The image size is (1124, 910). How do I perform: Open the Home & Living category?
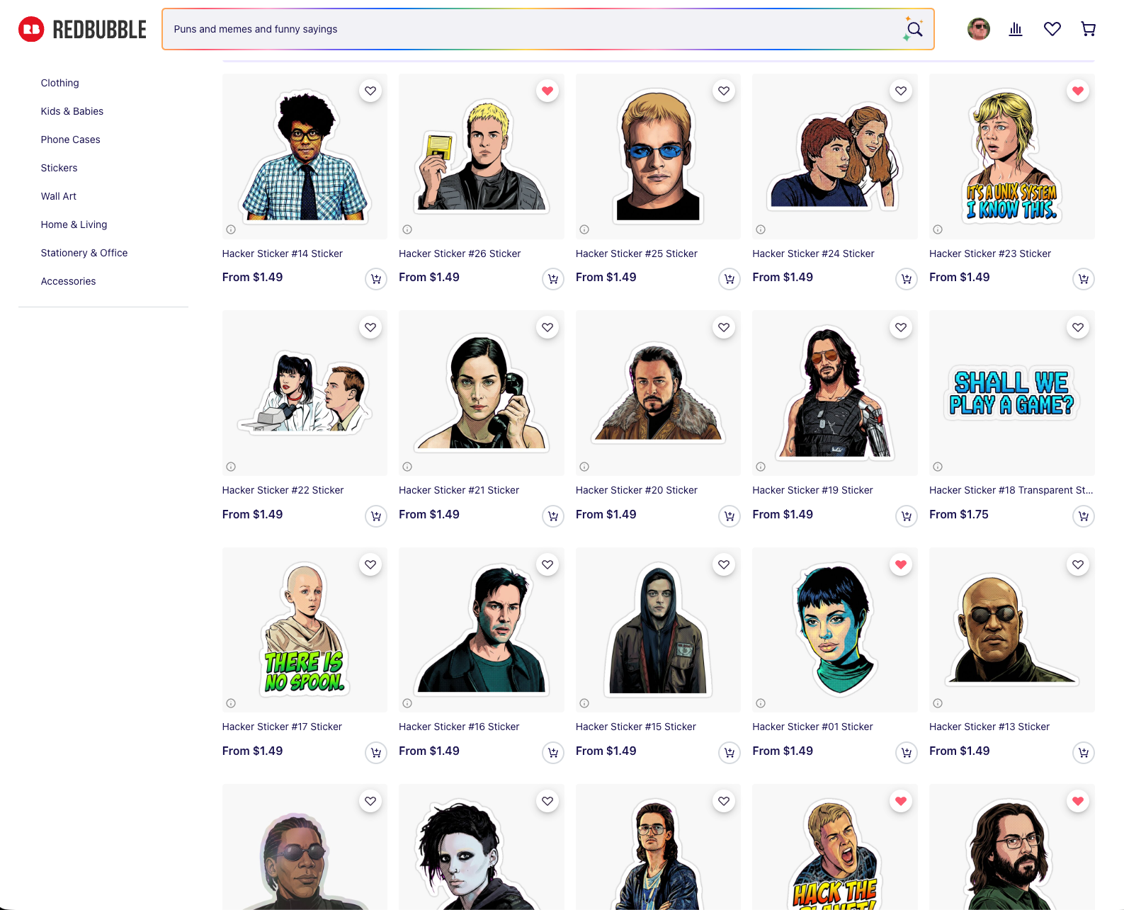click(74, 224)
